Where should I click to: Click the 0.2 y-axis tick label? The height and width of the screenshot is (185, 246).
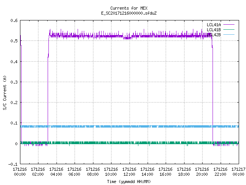(14, 103)
